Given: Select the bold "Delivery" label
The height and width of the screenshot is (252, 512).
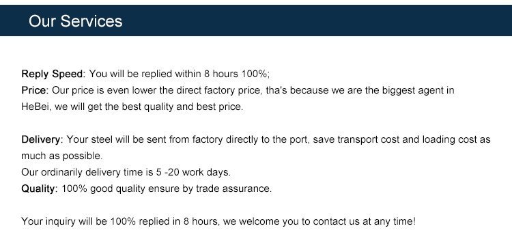Looking at the screenshot, I should click(x=42, y=139).
